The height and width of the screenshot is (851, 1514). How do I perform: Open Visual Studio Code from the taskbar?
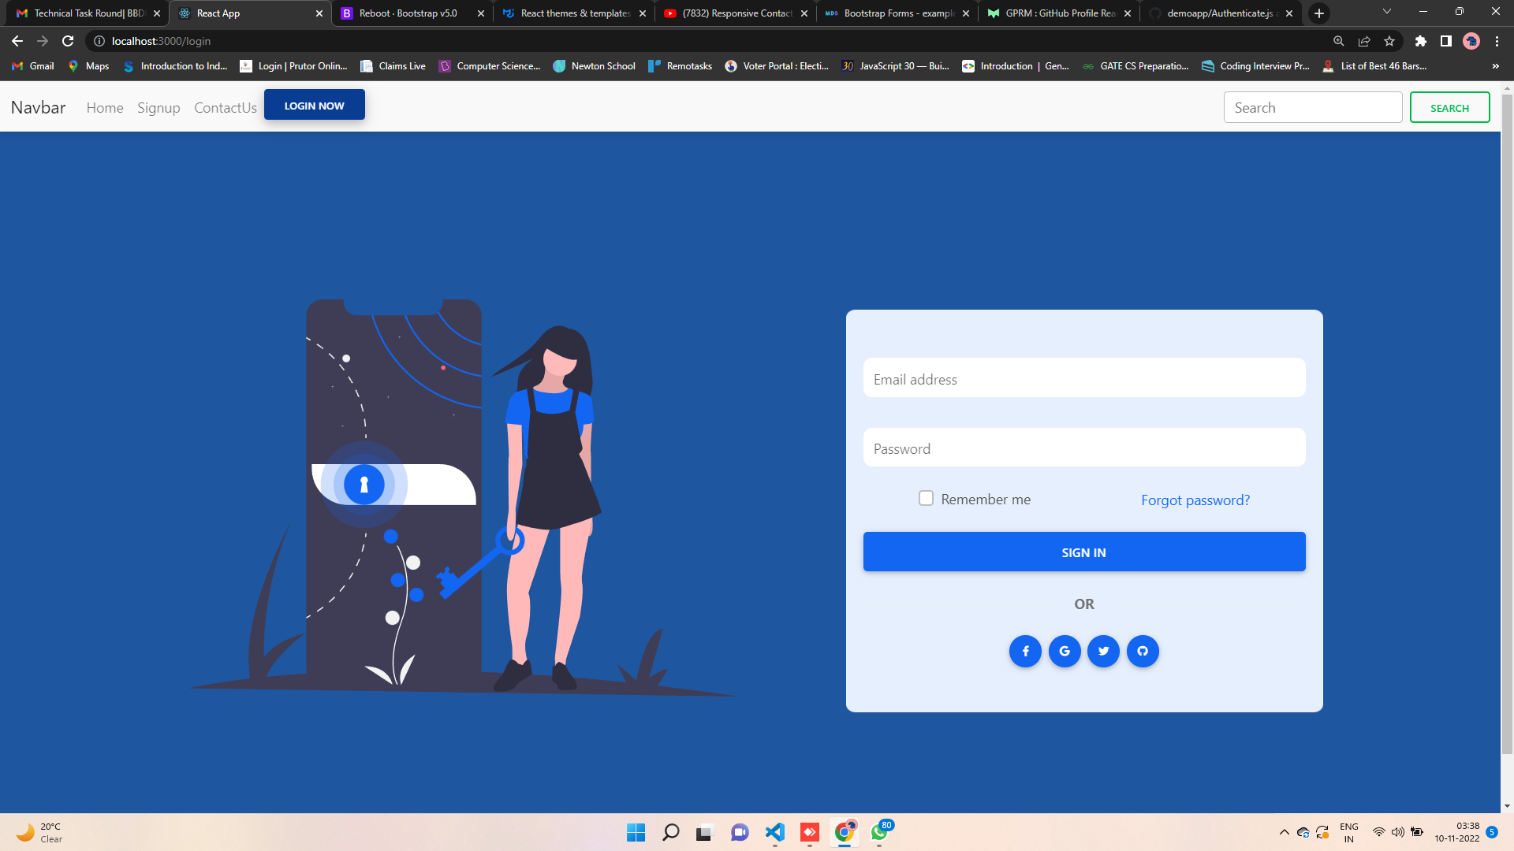[x=774, y=832]
